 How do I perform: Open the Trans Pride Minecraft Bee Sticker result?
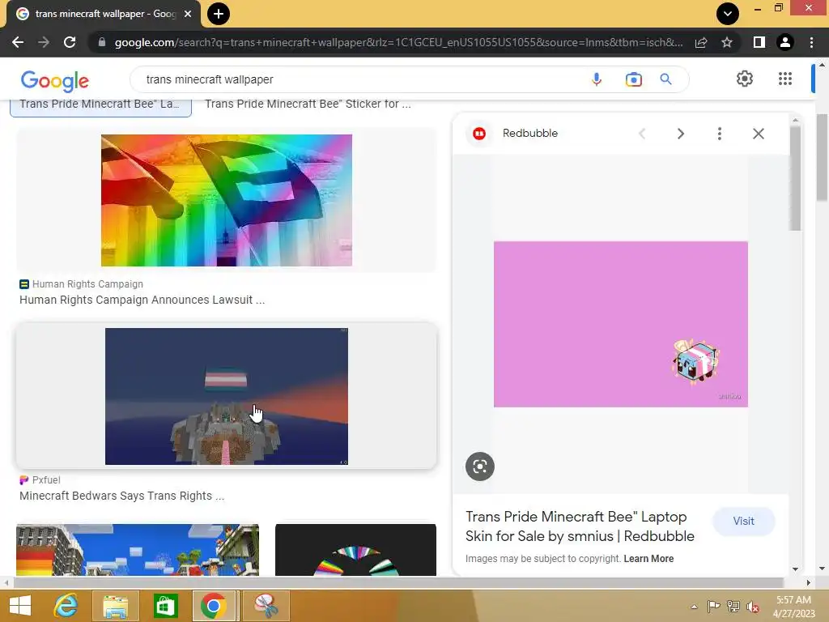308,104
